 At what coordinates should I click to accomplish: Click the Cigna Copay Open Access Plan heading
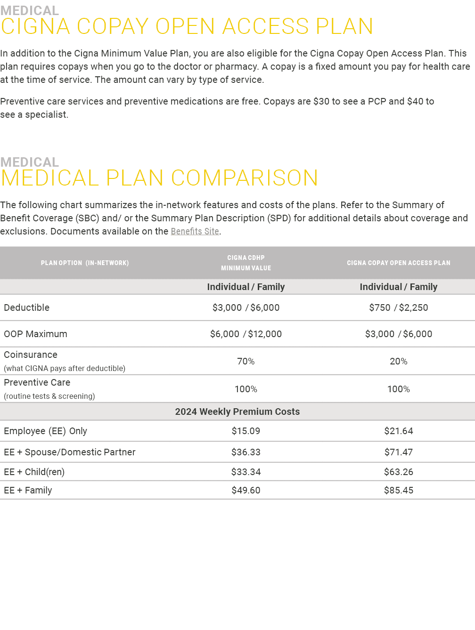point(187,26)
